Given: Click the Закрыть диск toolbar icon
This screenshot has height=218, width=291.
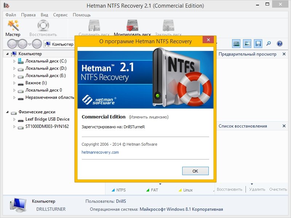Looking at the screenshot, I should [168, 25].
